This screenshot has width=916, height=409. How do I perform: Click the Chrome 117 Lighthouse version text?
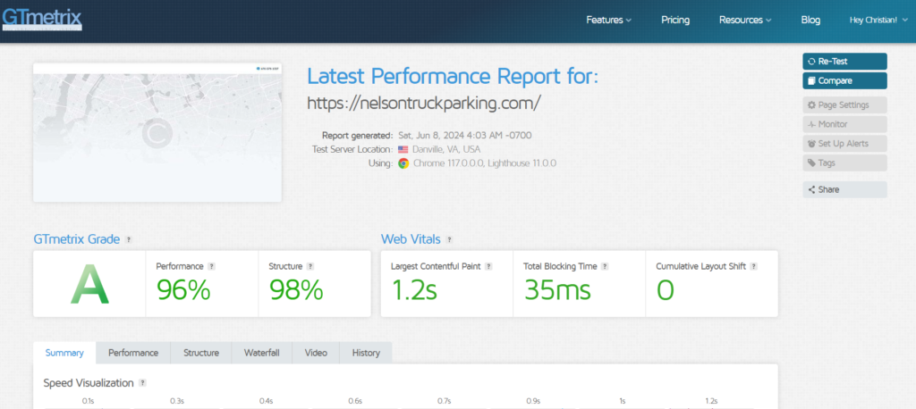tap(485, 163)
